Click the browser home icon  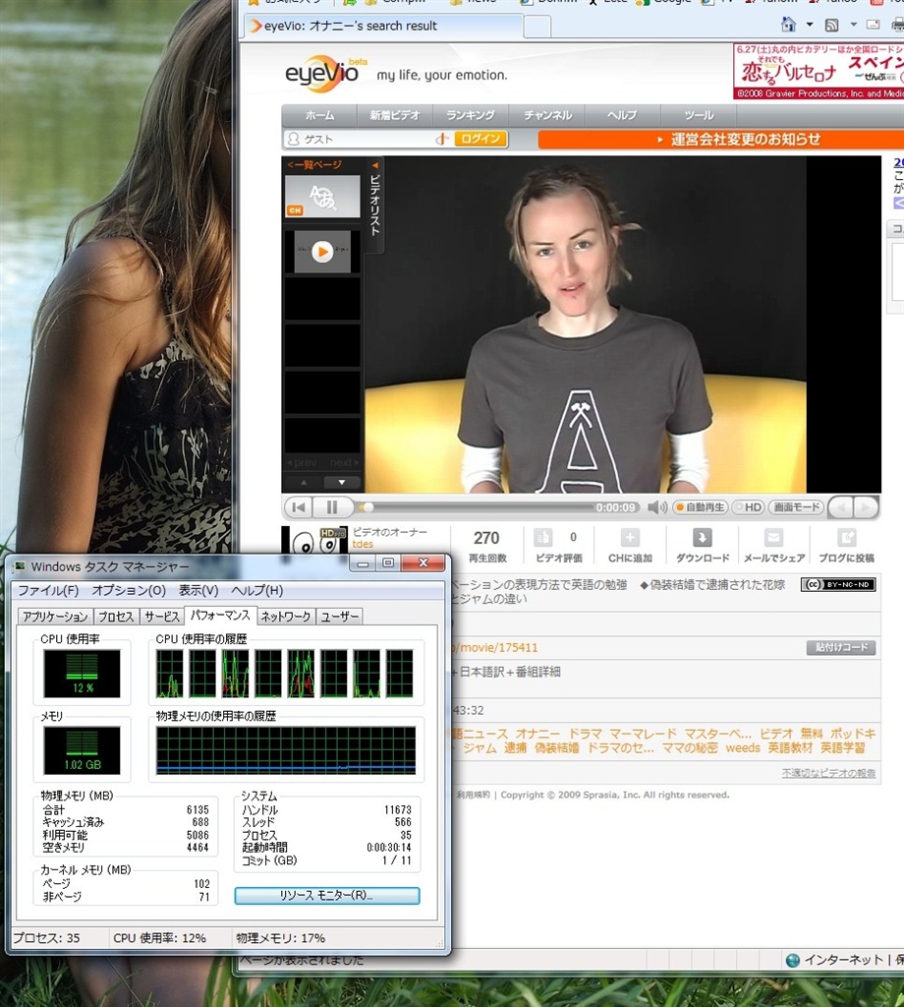[788, 25]
